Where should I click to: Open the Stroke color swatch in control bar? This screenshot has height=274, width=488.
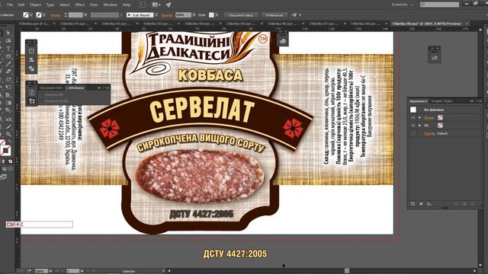39,15
